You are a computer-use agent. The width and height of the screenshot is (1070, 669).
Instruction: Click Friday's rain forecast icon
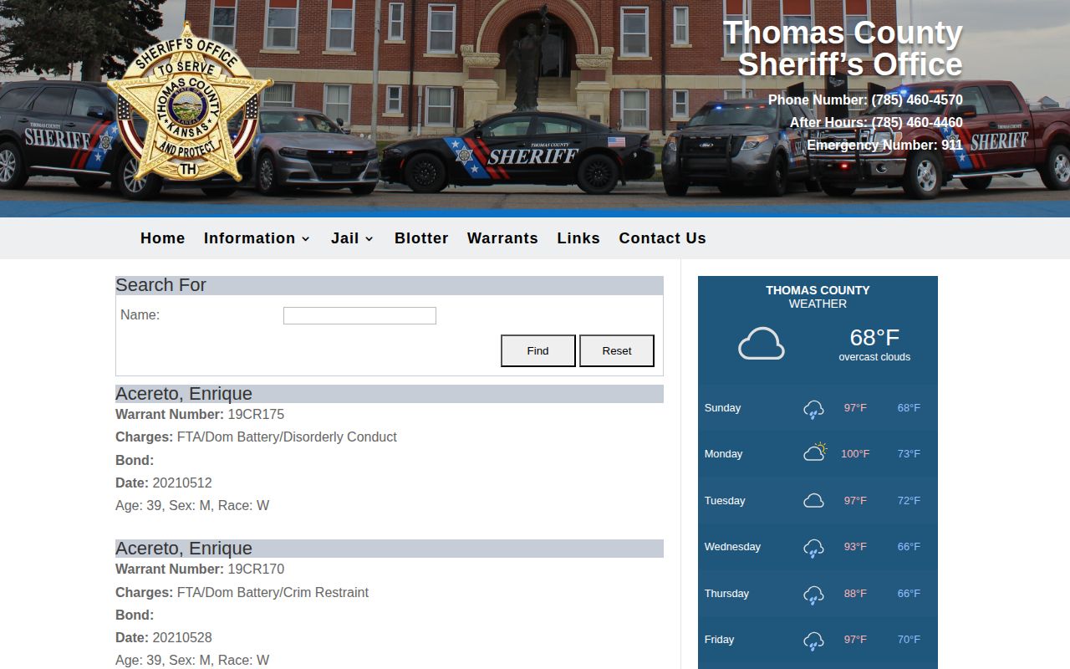click(813, 641)
